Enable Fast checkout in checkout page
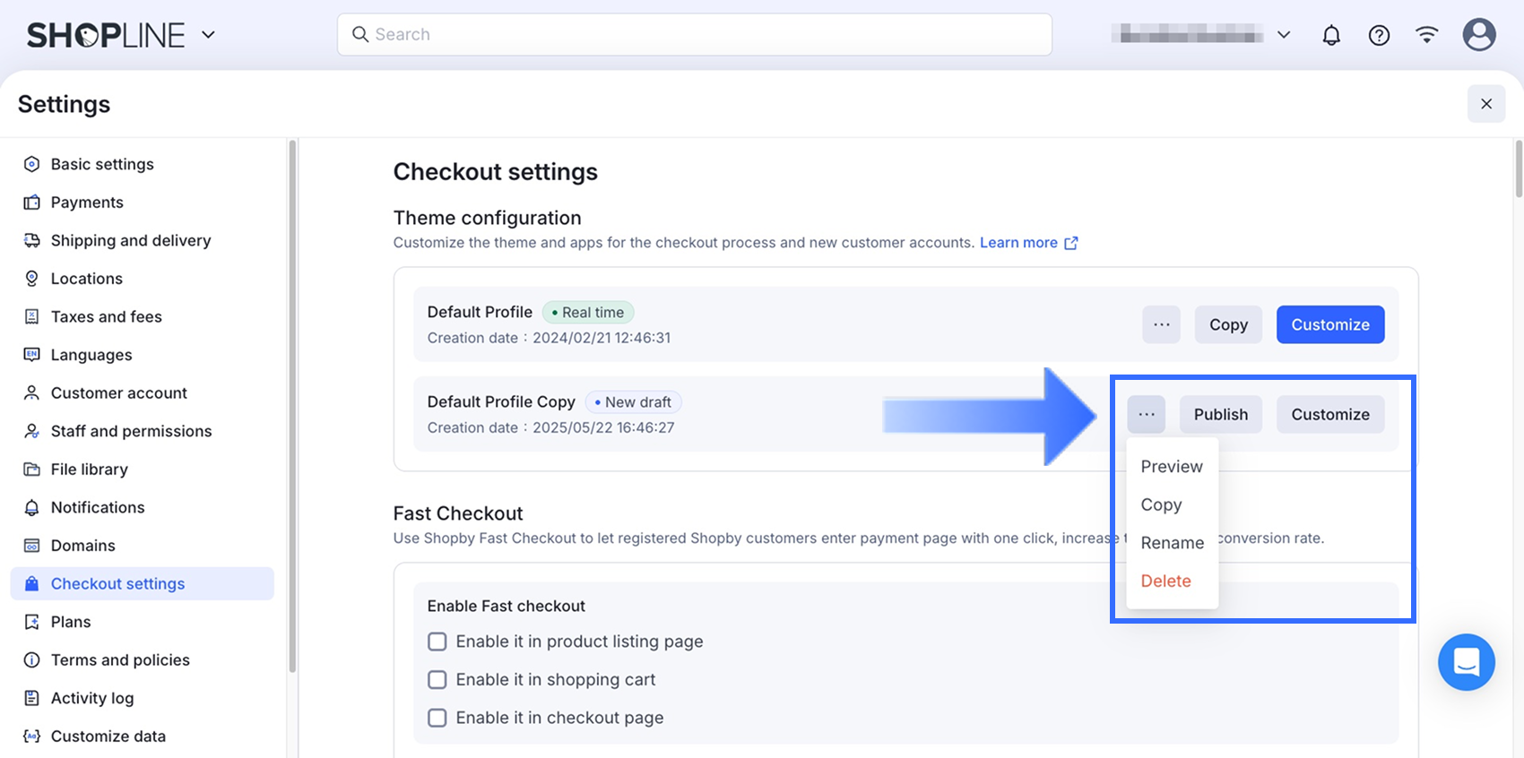The height and width of the screenshot is (758, 1524). [437, 718]
